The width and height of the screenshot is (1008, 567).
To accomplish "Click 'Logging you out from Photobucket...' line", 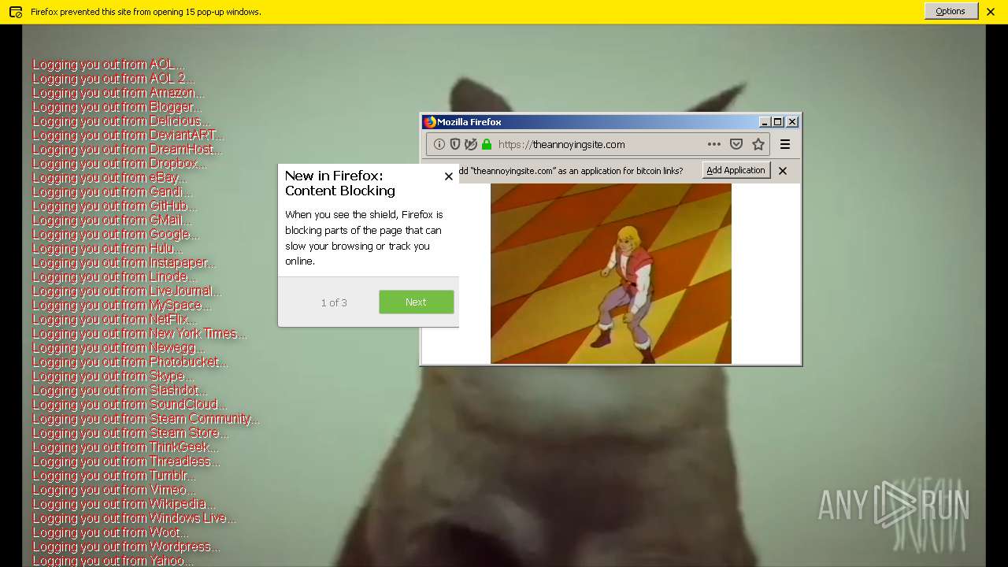I will [130, 362].
